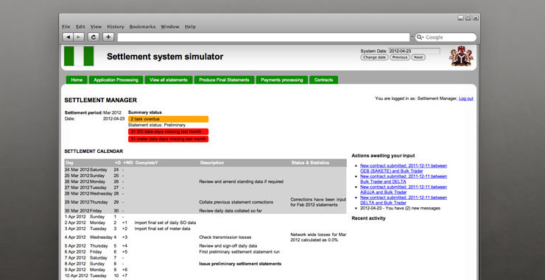
Task: Click the Previous date button
Action: [400, 57]
